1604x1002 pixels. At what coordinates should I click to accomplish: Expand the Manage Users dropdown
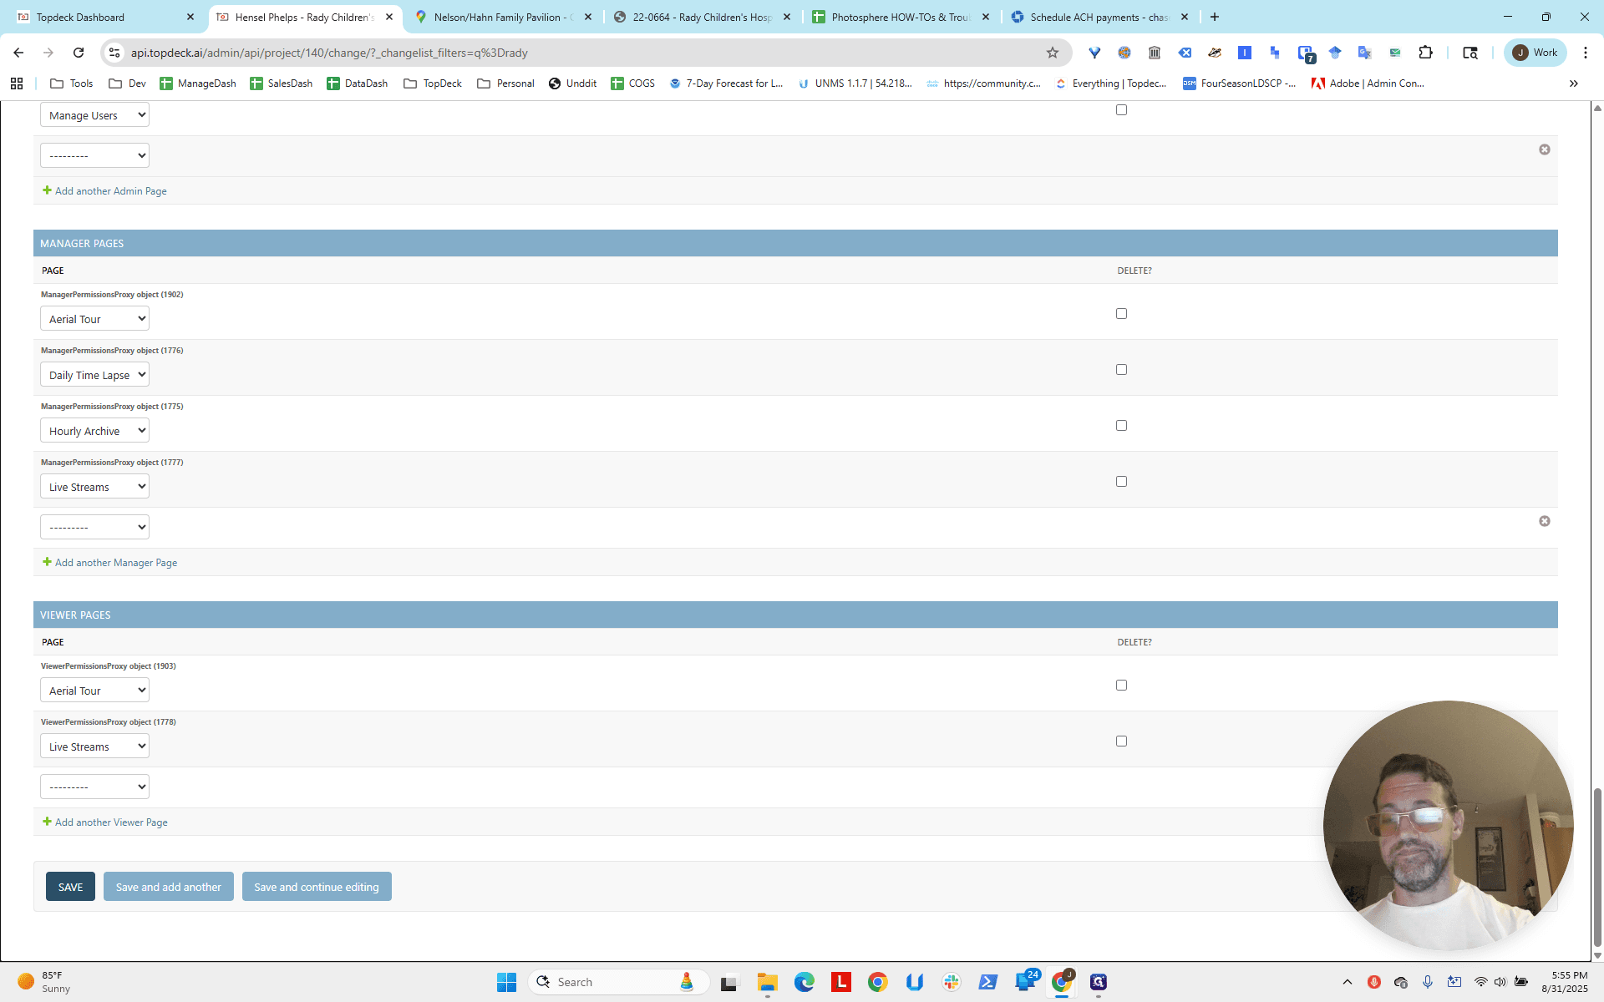click(94, 115)
